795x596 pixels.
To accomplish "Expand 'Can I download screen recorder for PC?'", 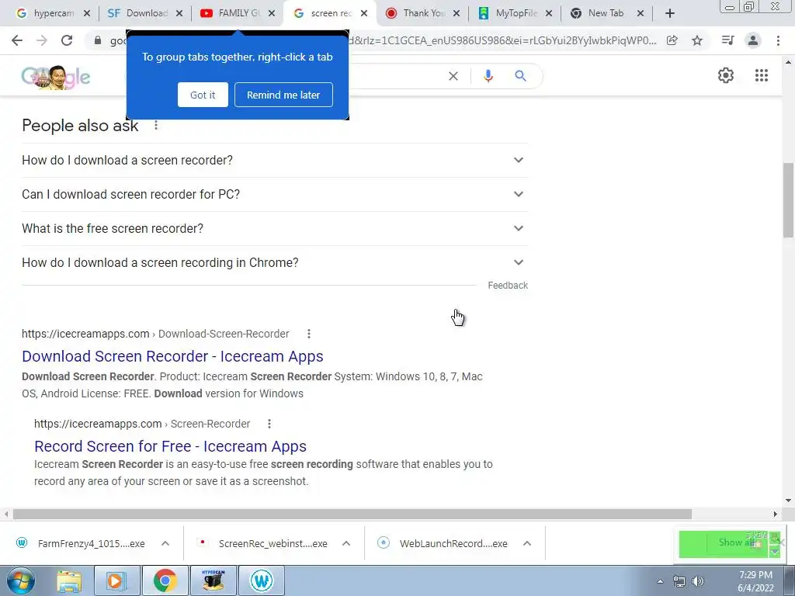I will pos(275,194).
